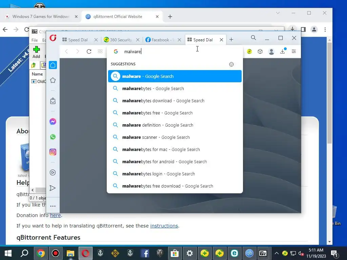The width and height of the screenshot is (347, 260).
Task: Open Opera Home sidebar icon
Action: tap(53, 65)
